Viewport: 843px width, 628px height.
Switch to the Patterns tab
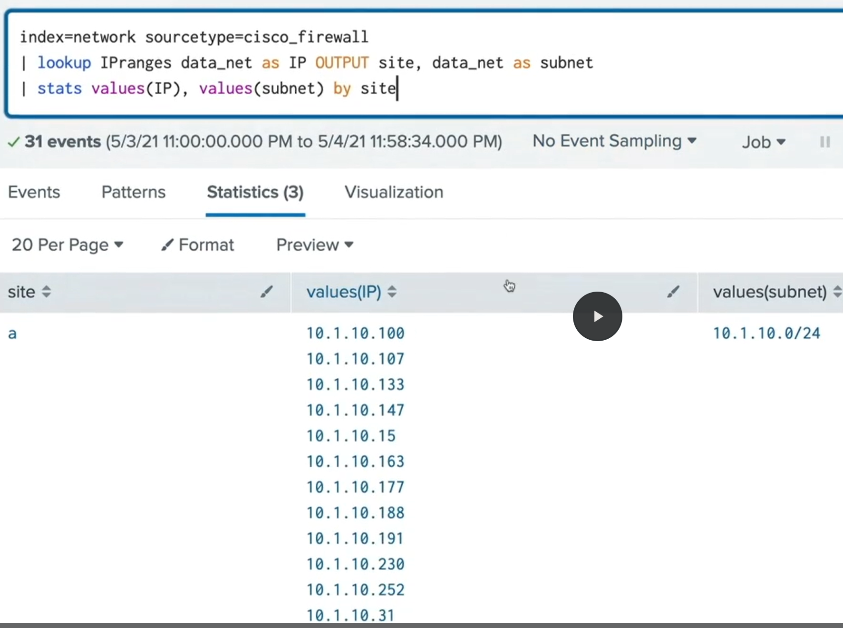tap(134, 192)
